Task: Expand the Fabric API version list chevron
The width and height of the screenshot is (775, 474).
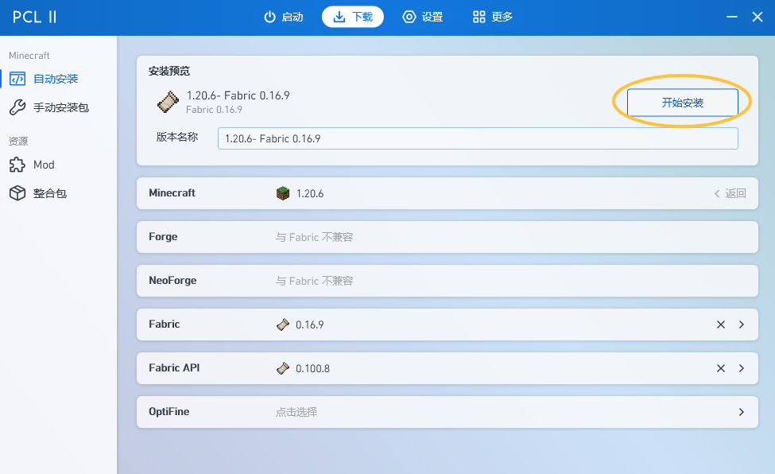Action: [x=742, y=368]
